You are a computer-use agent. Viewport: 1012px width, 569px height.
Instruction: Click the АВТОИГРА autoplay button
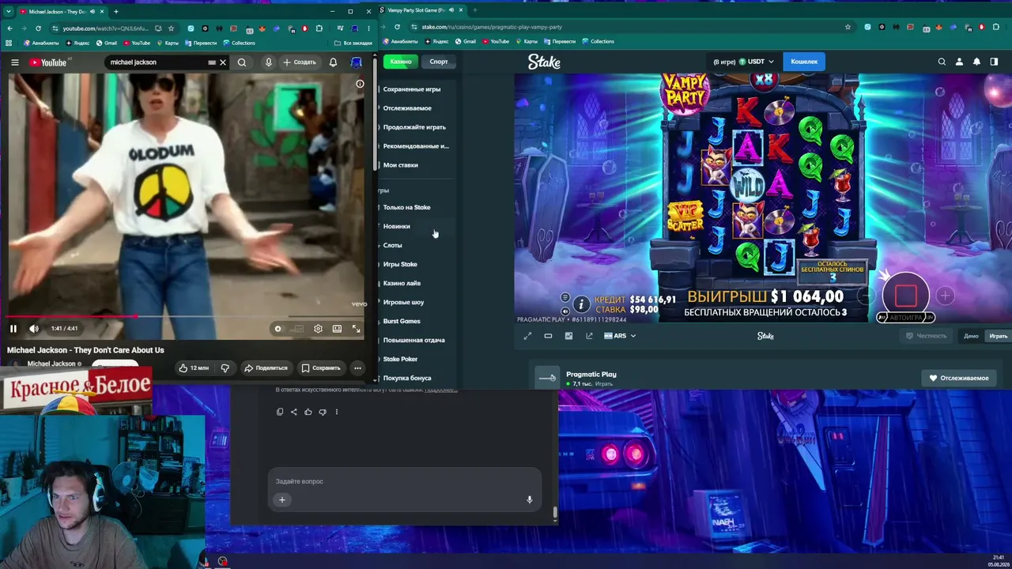coord(906,318)
